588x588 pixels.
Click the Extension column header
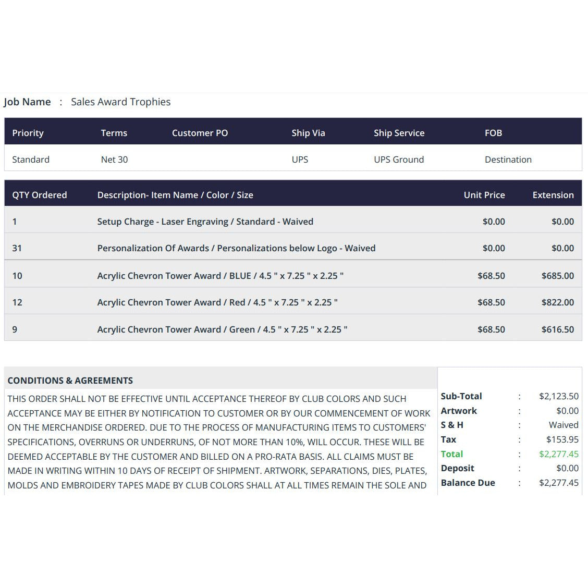coord(553,195)
